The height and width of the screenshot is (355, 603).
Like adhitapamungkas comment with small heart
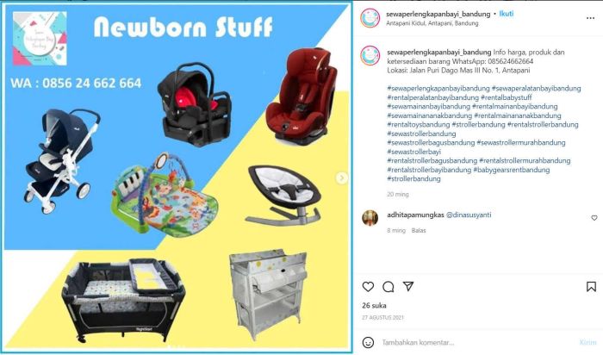(x=594, y=218)
